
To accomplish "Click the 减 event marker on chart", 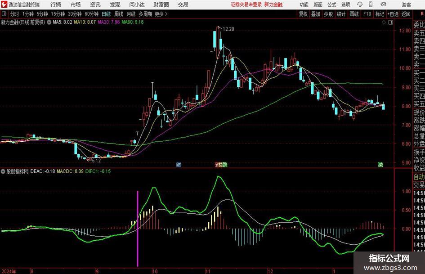I will 380,165.
